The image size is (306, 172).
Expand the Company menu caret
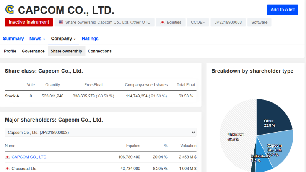tap(75, 39)
